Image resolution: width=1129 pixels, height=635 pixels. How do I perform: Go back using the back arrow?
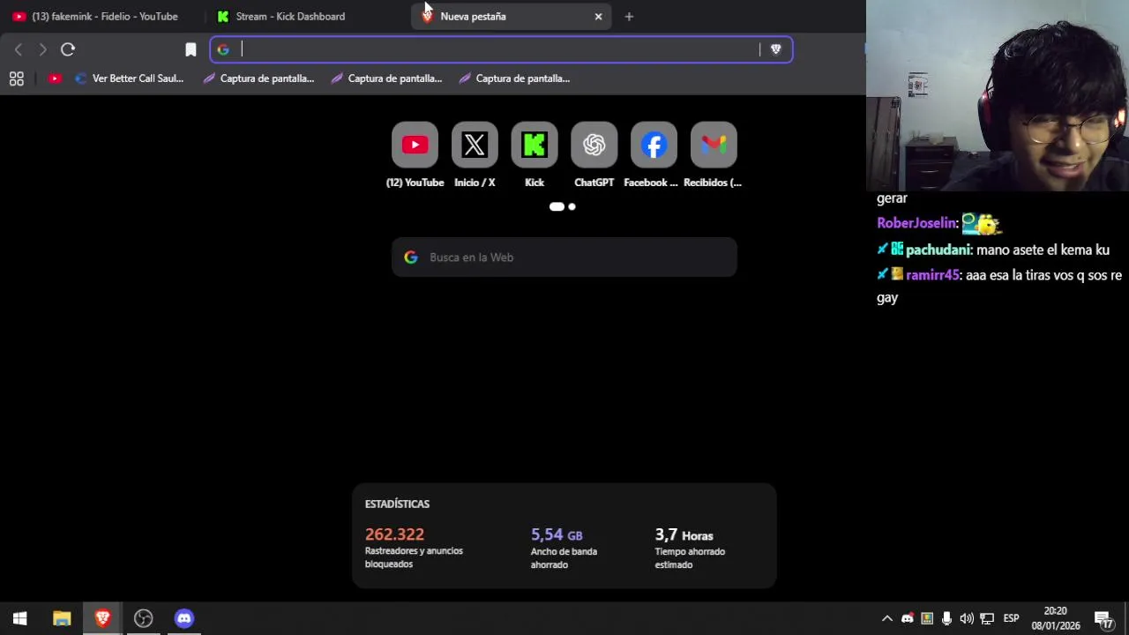pyautogui.click(x=19, y=49)
